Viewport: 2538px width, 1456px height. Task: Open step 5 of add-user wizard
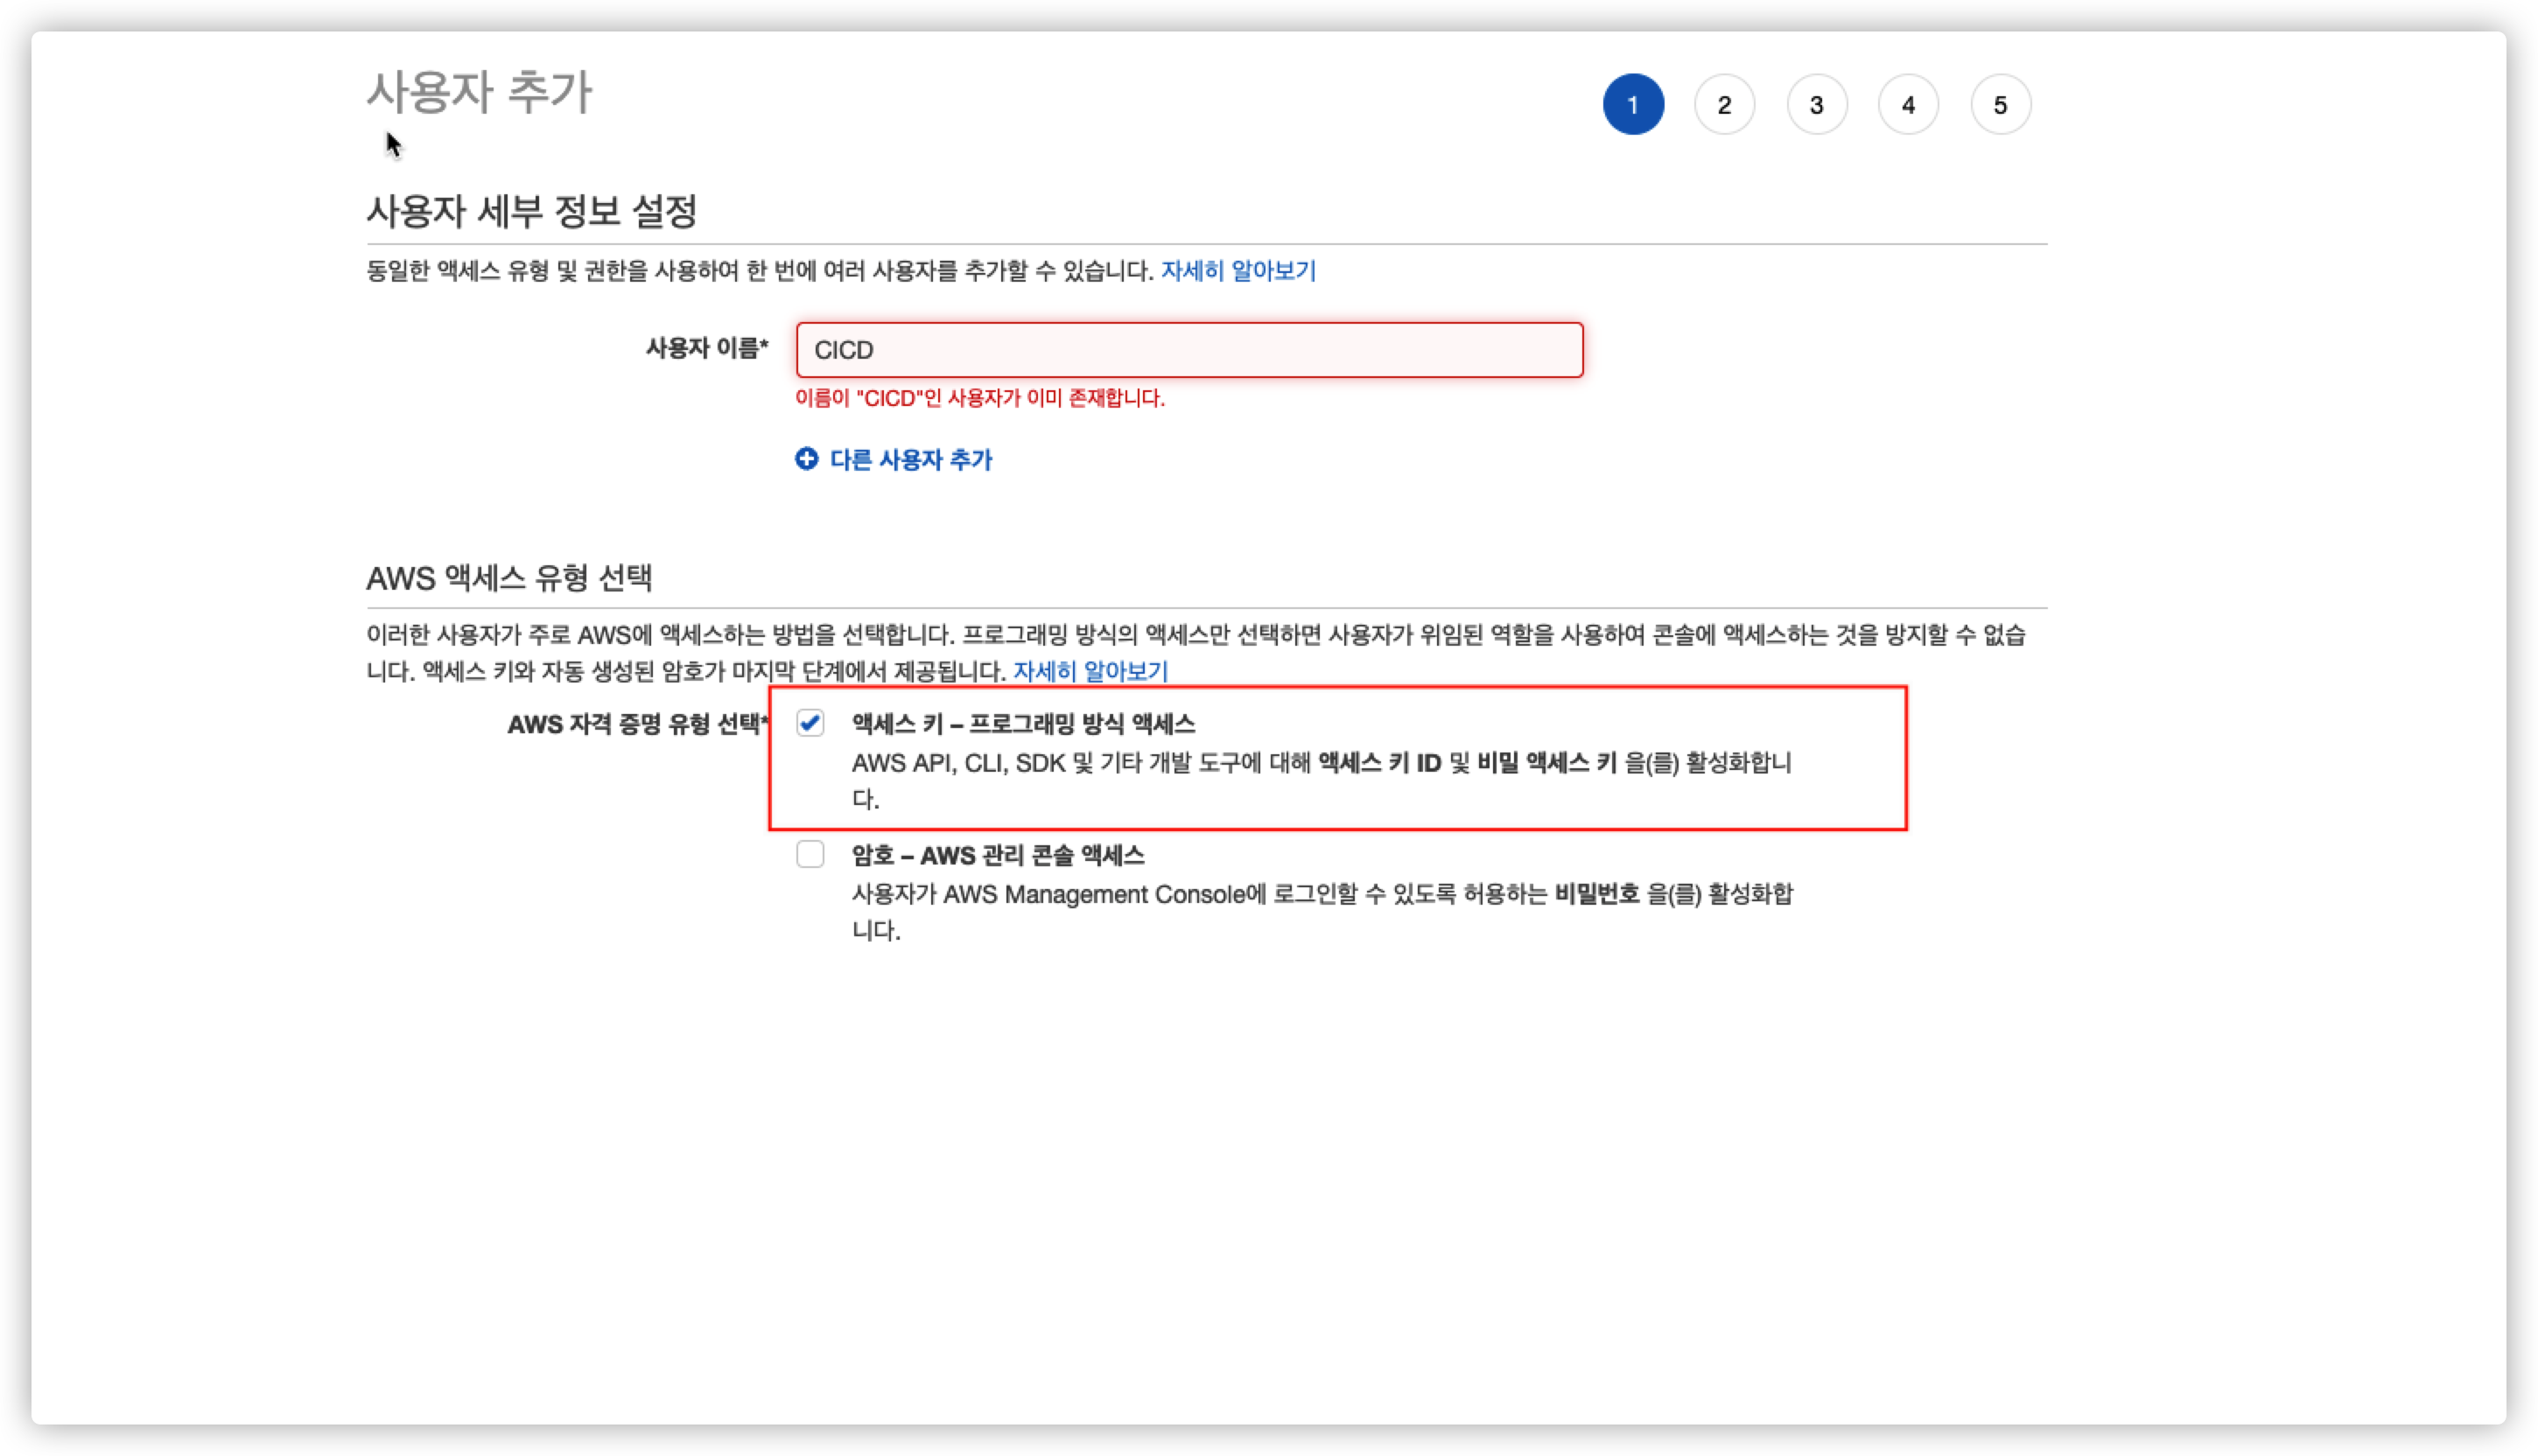click(2000, 105)
